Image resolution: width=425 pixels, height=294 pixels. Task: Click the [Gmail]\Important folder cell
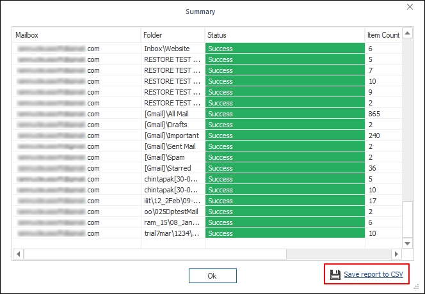pos(172,135)
